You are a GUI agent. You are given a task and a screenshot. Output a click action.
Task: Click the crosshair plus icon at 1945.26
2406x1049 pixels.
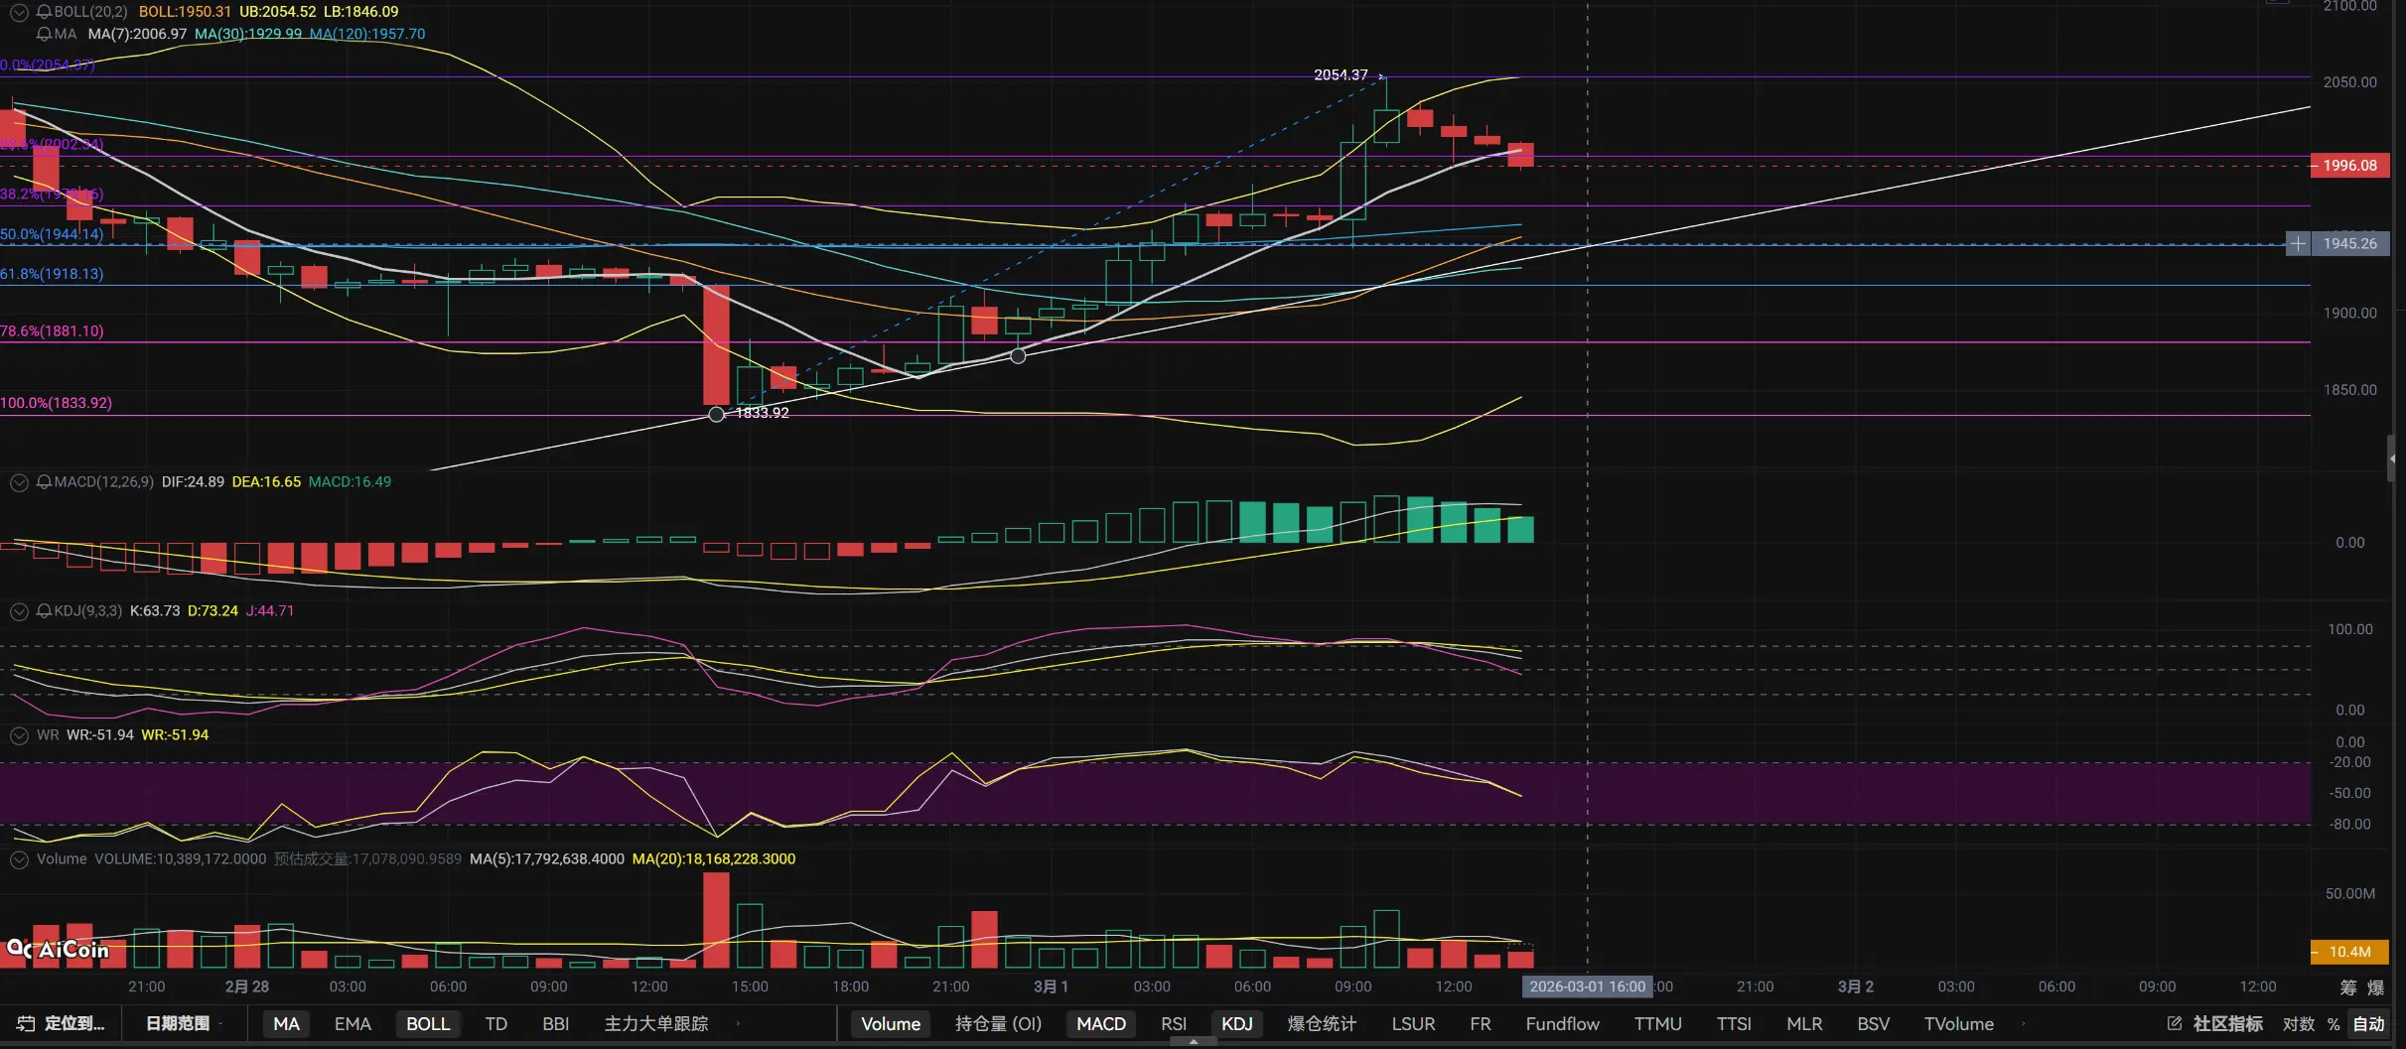pos(2298,244)
